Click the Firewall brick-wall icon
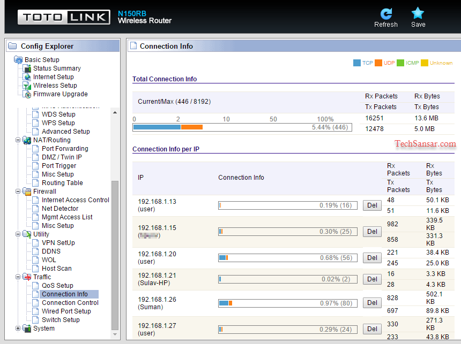This screenshot has width=461, height=344. [27, 191]
